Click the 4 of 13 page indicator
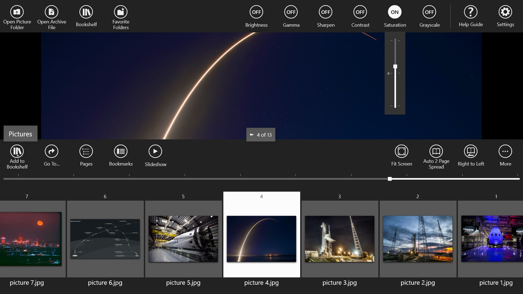Image resolution: width=523 pixels, height=294 pixels. coord(261,135)
